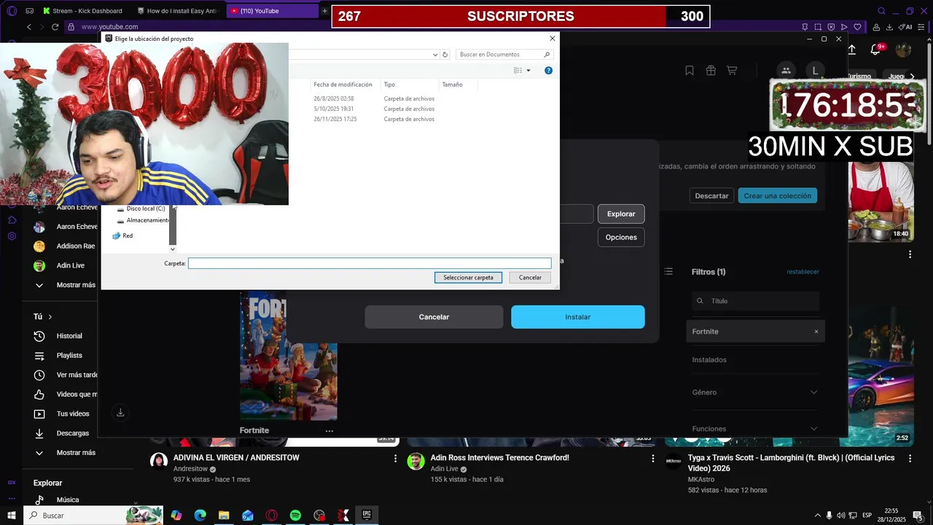Image resolution: width=933 pixels, height=525 pixels.
Task: Select Disco local (C:) in folder tree
Action: 141,209
